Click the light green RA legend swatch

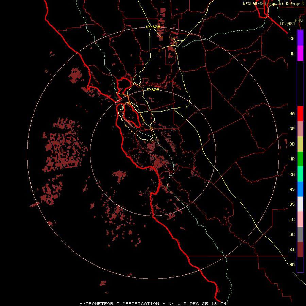tap(300, 174)
